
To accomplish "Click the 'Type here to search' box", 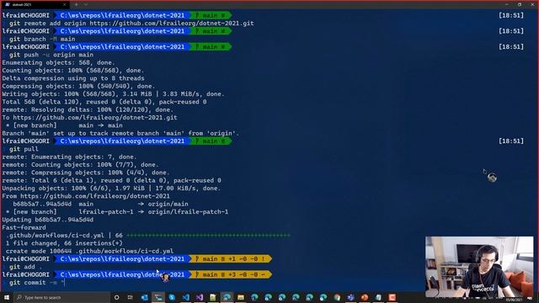I will click(x=61, y=297).
